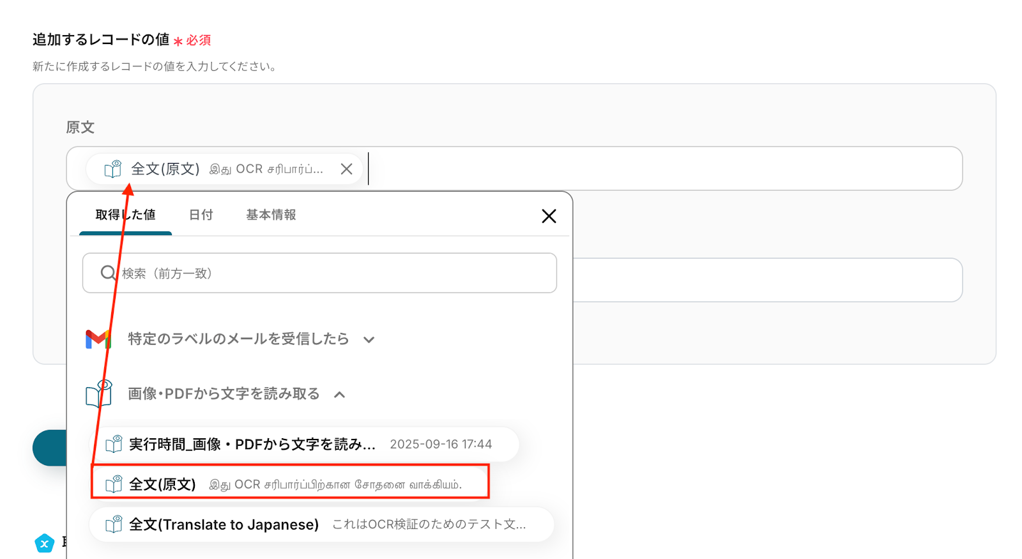Screen dimensions: 1022x559
Task: Click the empty area of the 原文 input
Action: [664, 169]
